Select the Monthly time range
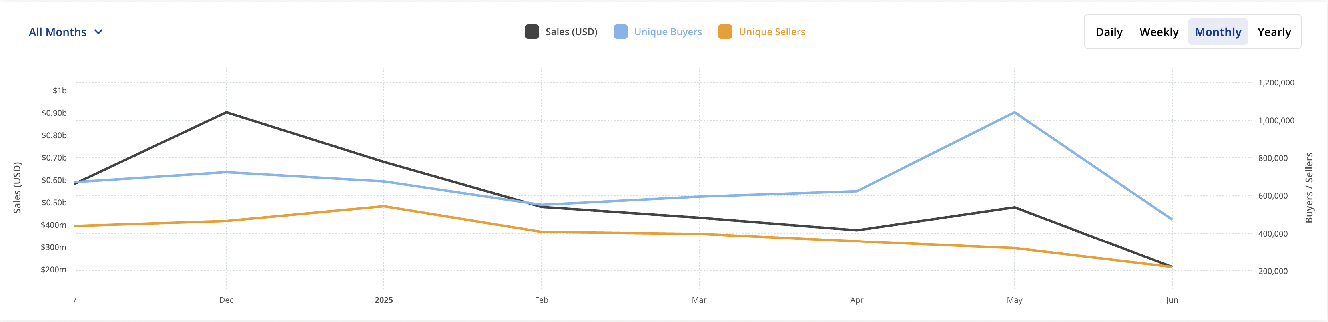This screenshot has width=1328, height=322. pos(1218,32)
